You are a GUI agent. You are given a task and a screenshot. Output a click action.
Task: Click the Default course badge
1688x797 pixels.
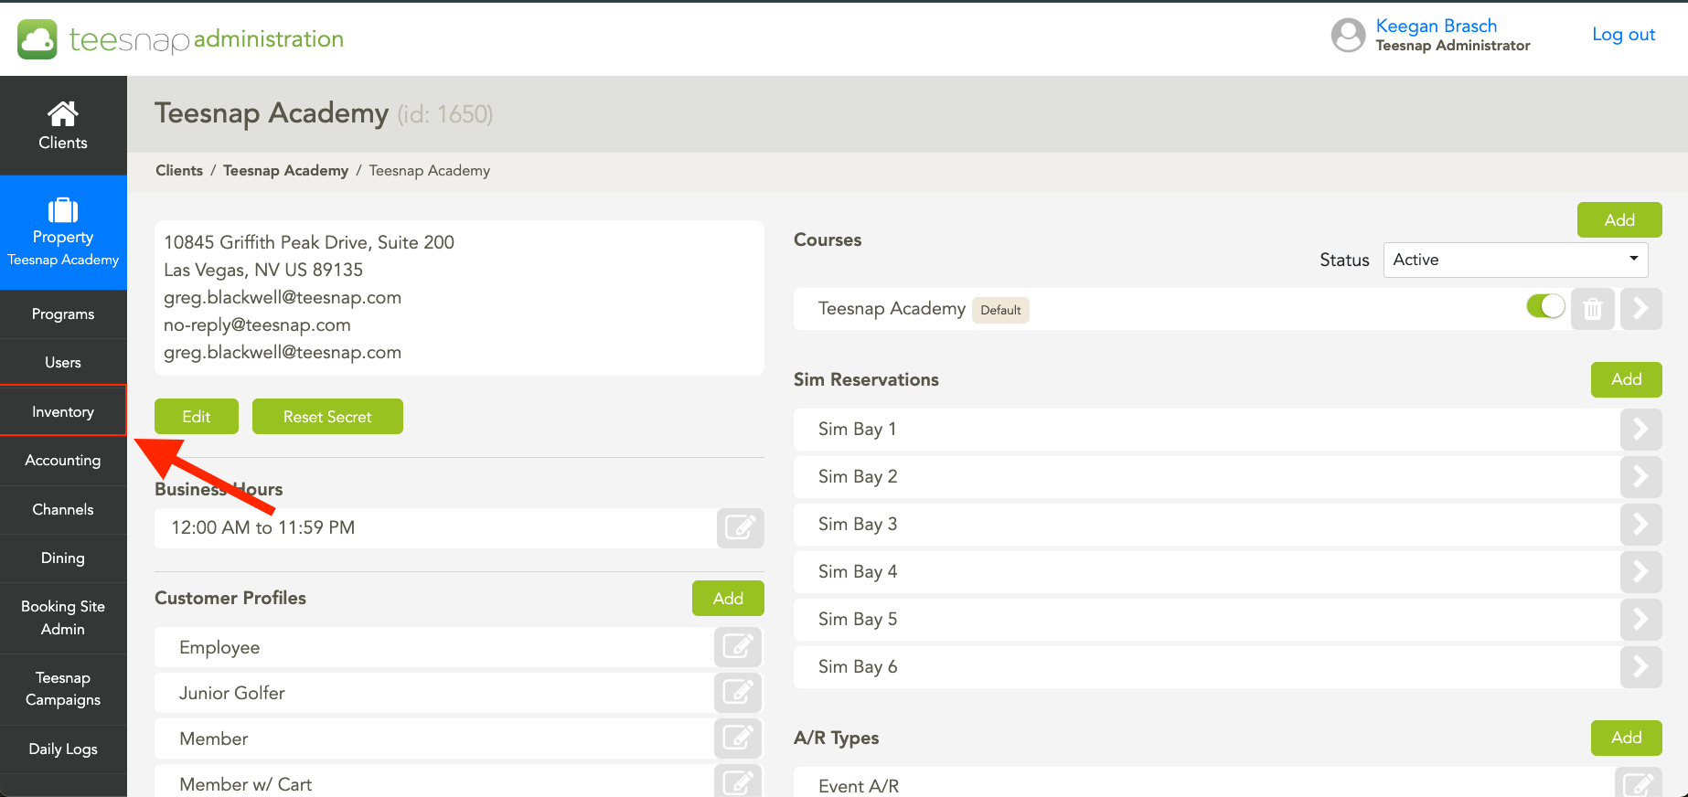1000,310
